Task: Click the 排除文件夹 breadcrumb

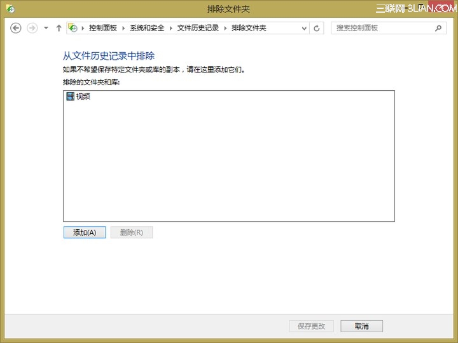Action: [x=249, y=28]
